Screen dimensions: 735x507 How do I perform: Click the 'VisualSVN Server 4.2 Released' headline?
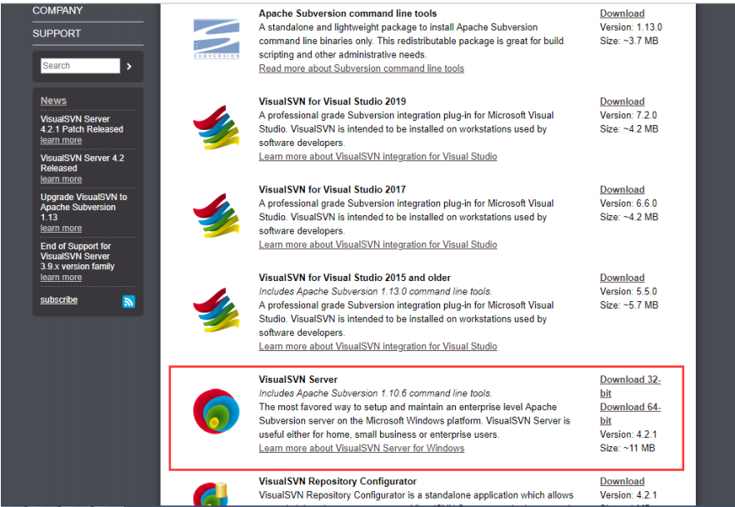point(82,163)
